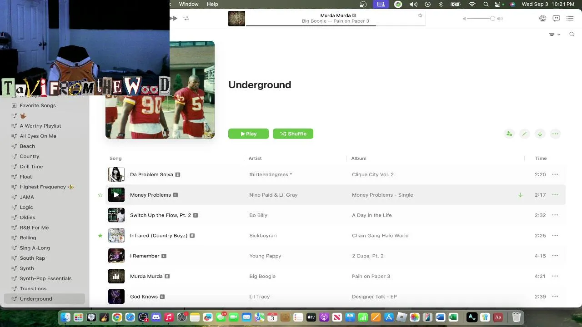
Task: Open collaborate on playlist person icon
Action: pos(509,134)
